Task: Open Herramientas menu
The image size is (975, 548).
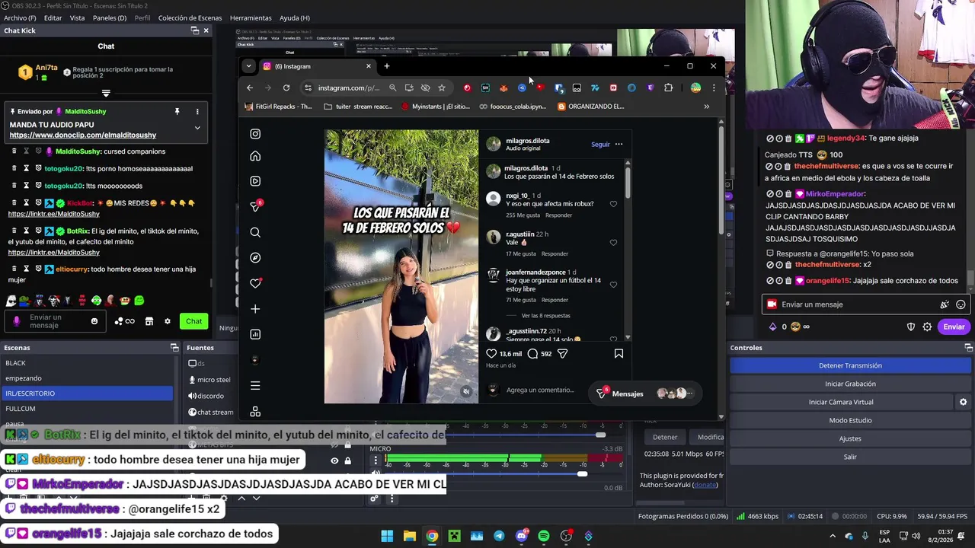Action: (251, 18)
